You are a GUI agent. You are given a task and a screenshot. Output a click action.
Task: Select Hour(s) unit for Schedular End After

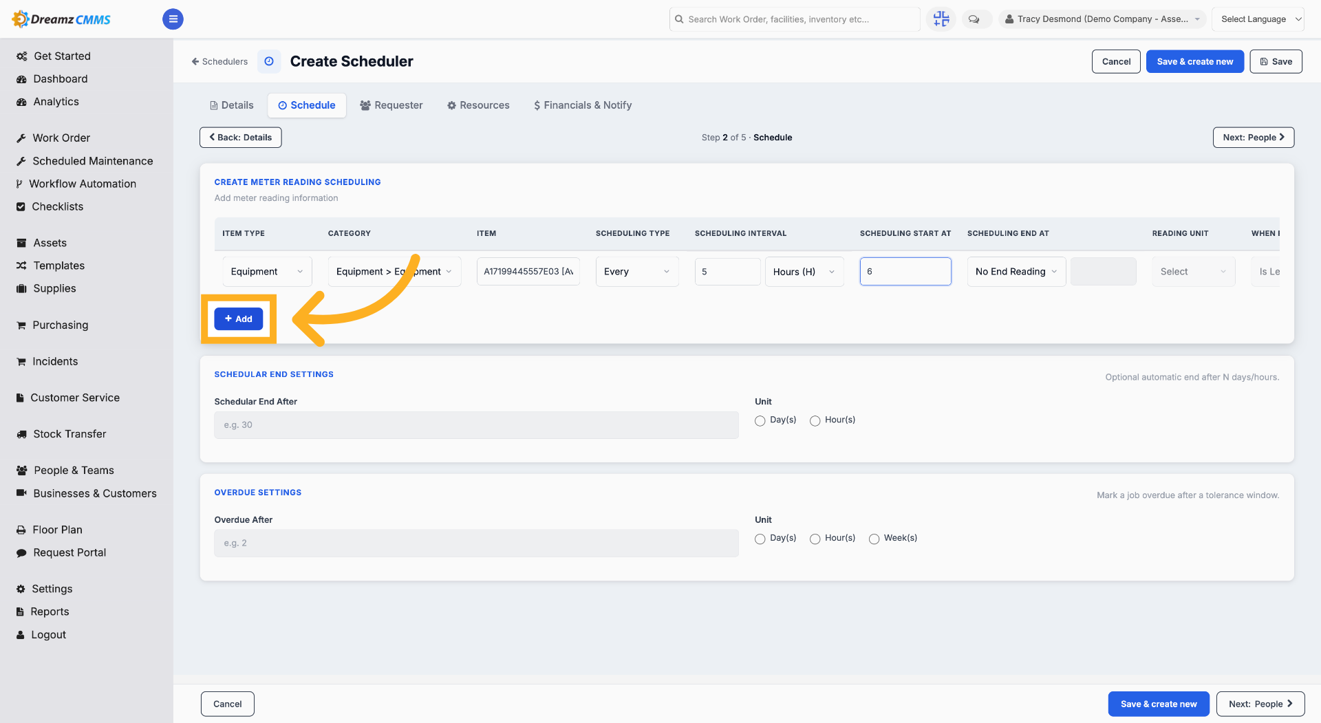(815, 421)
